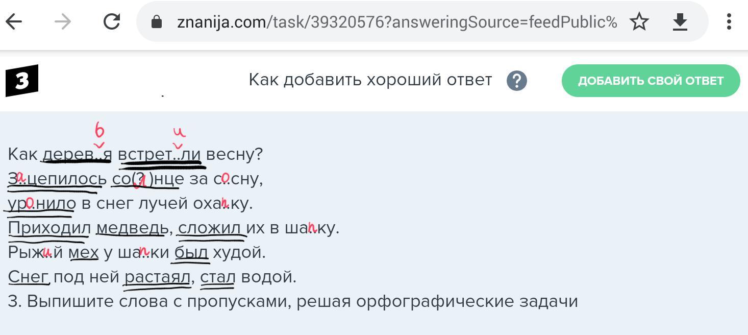The height and width of the screenshot is (335, 748).
Task: Tap the download icon in the toolbar
Action: point(680,22)
